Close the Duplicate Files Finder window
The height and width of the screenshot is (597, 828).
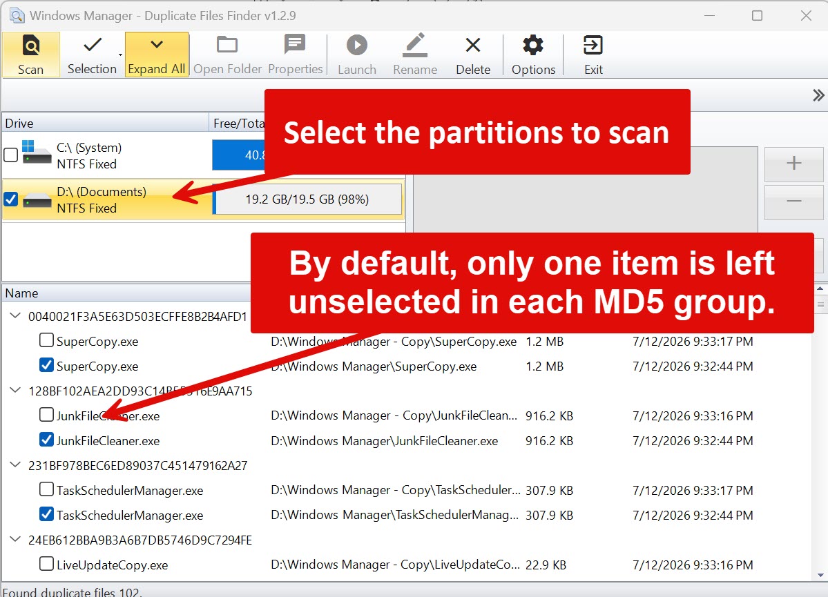pos(806,16)
